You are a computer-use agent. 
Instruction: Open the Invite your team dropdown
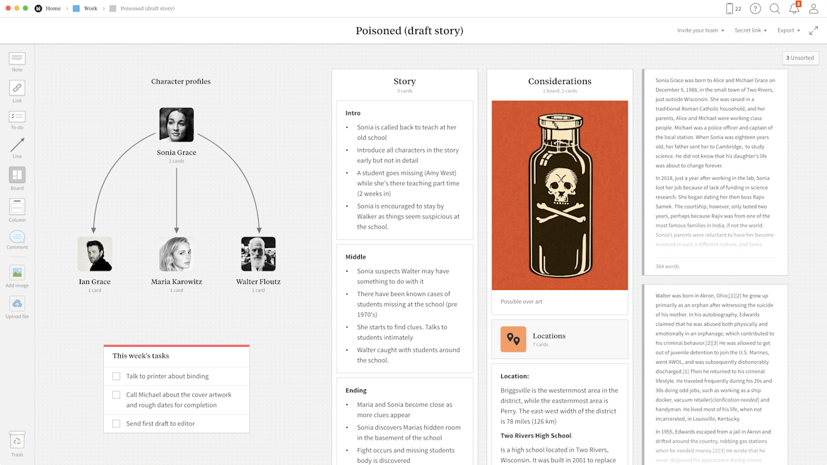point(700,30)
